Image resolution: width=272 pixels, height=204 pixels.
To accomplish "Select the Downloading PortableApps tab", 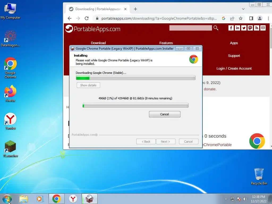I will [x=98, y=9].
